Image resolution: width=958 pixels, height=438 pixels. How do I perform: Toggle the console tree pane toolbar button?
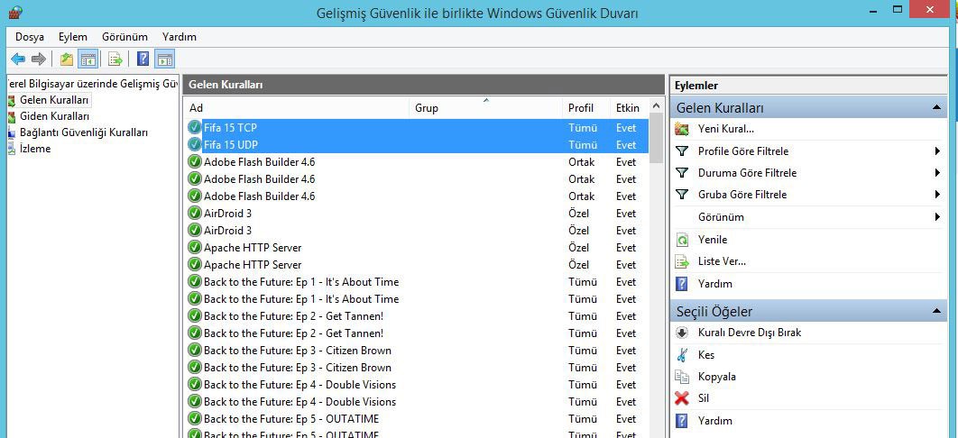(x=88, y=59)
